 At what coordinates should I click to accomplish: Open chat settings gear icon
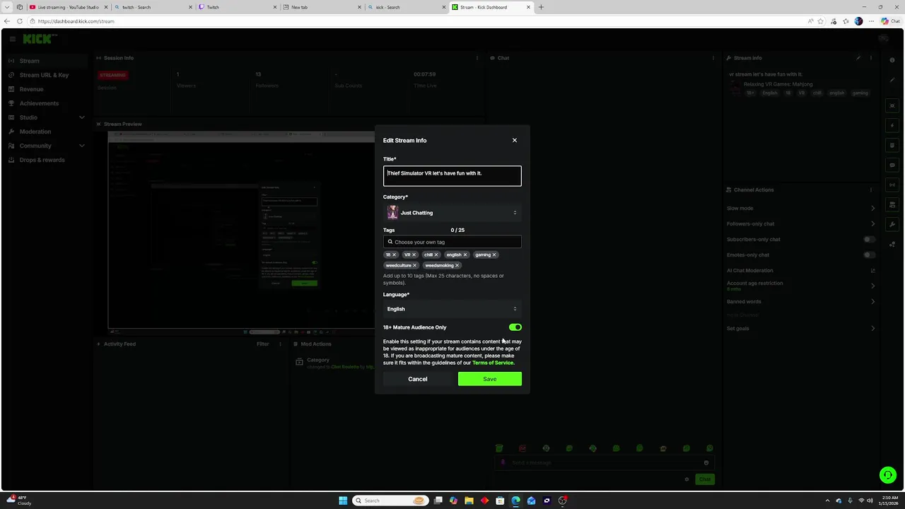pos(687,479)
